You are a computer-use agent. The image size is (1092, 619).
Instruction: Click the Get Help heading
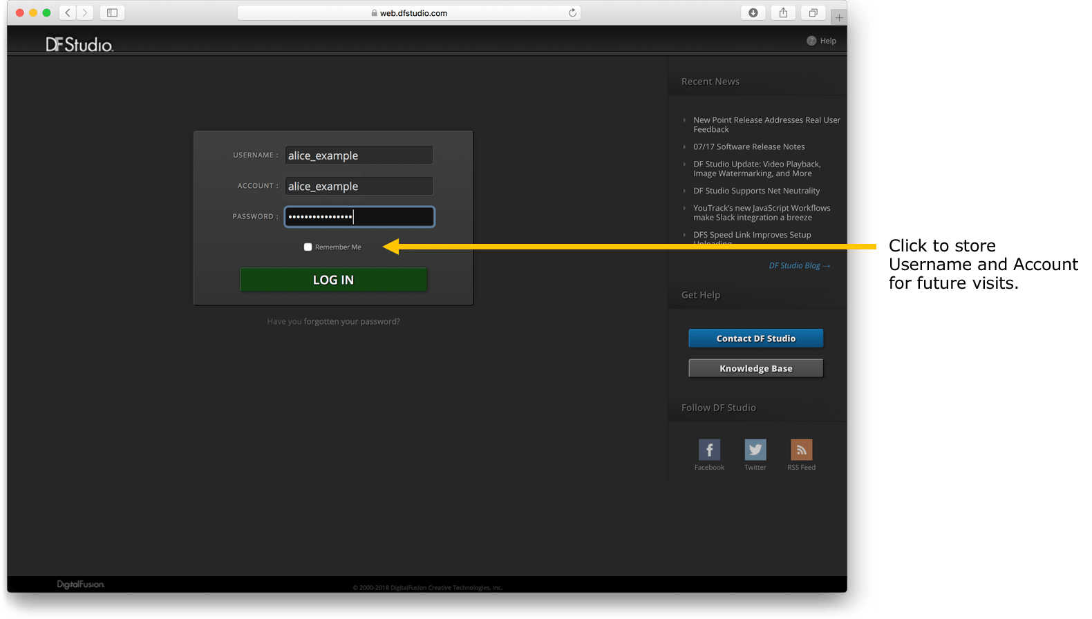pyautogui.click(x=701, y=295)
